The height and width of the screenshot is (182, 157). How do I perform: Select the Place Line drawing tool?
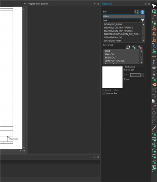pos(154,128)
